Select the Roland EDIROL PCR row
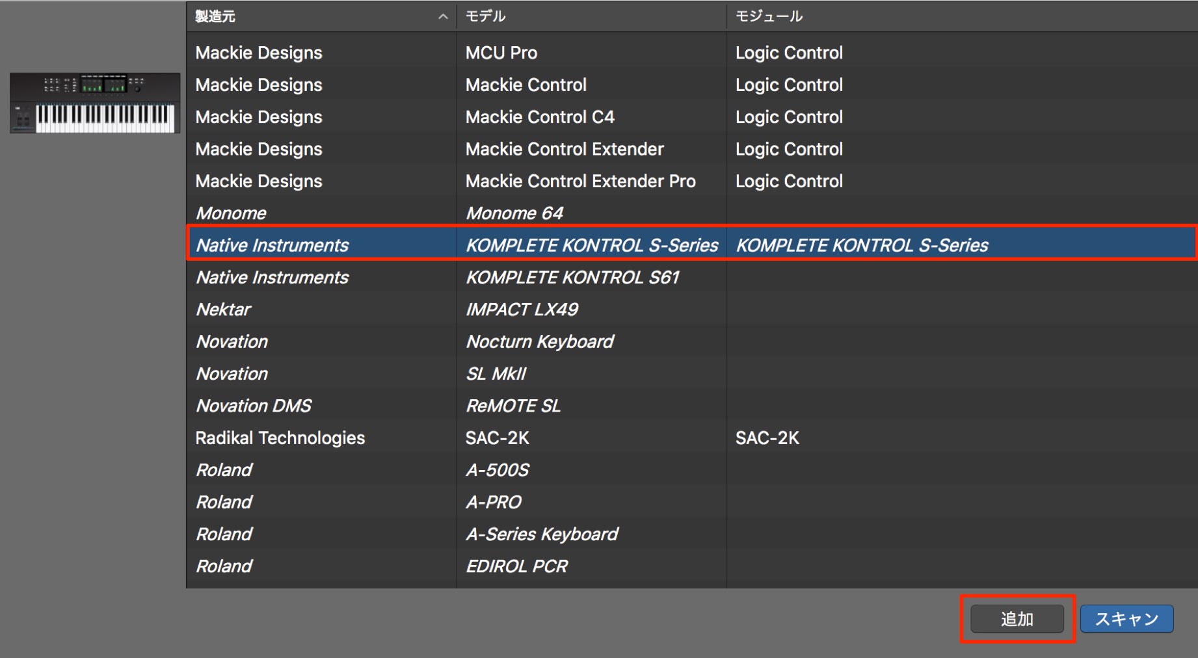 click(692, 566)
